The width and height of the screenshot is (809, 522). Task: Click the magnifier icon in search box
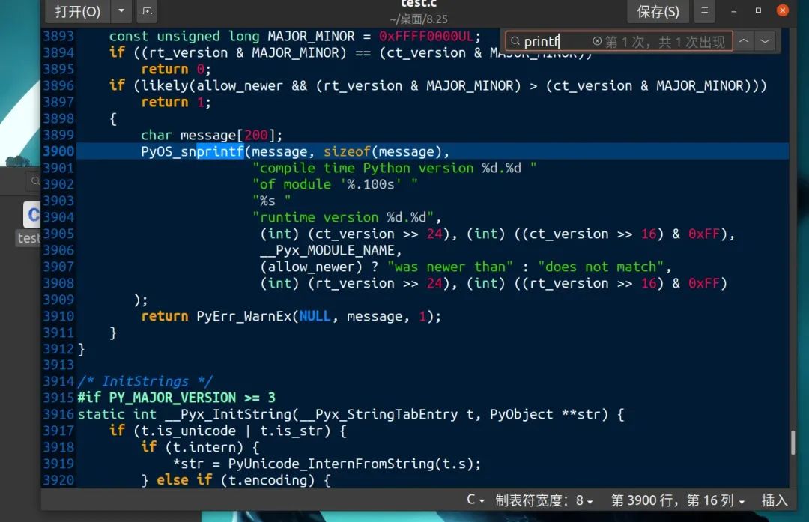(515, 41)
